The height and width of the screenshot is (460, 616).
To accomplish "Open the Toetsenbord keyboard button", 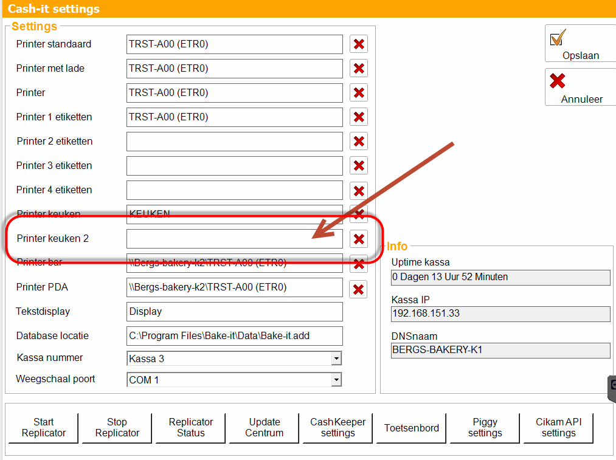I will click(x=411, y=428).
